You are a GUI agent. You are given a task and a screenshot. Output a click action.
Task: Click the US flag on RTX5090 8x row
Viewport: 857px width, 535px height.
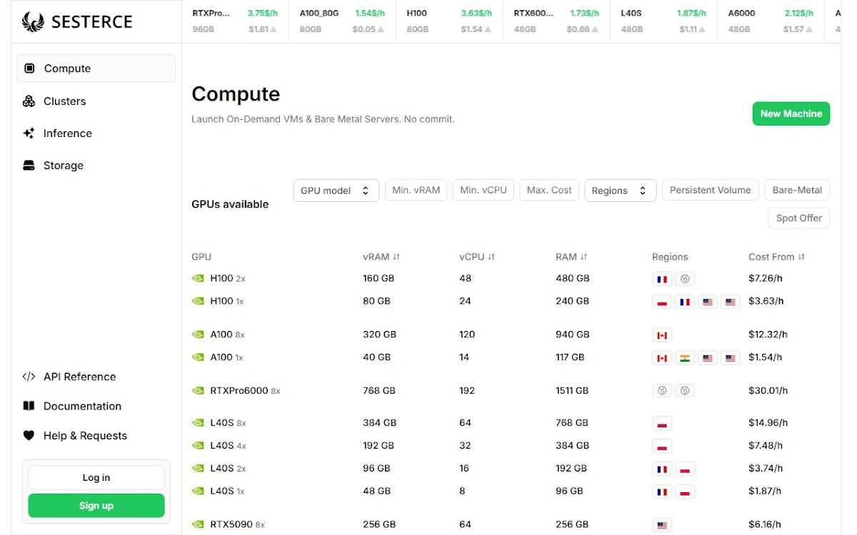[x=662, y=526]
